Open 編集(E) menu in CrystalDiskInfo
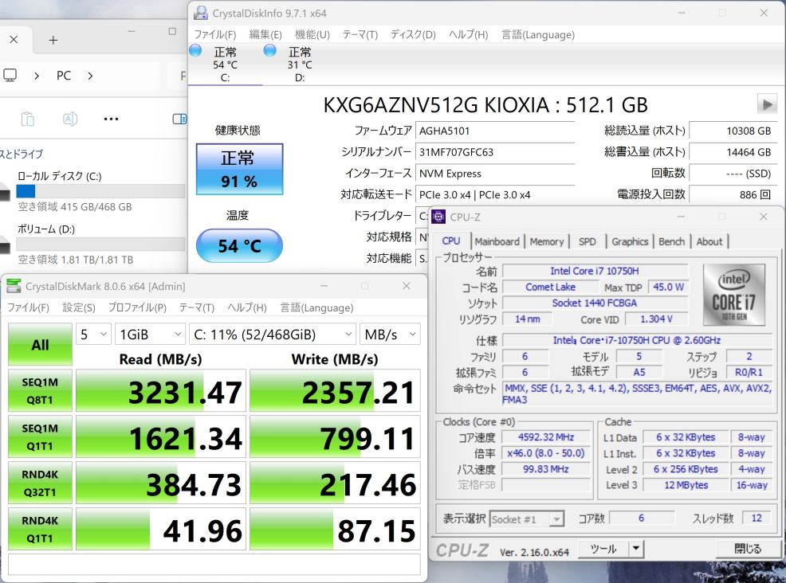 pyautogui.click(x=265, y=34)
